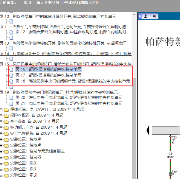Image resolution: width=180 pixels, height=179 pixels.
Task: Click folder icon of 保险丝配置
Action: point(6,116)
